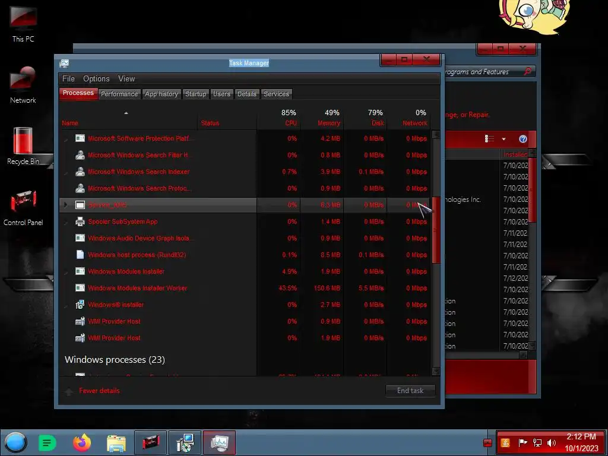This screenshot has width=608, height=456.
Task: Expand the Spooler SubSystem App row
Action: tap(66, 222)
